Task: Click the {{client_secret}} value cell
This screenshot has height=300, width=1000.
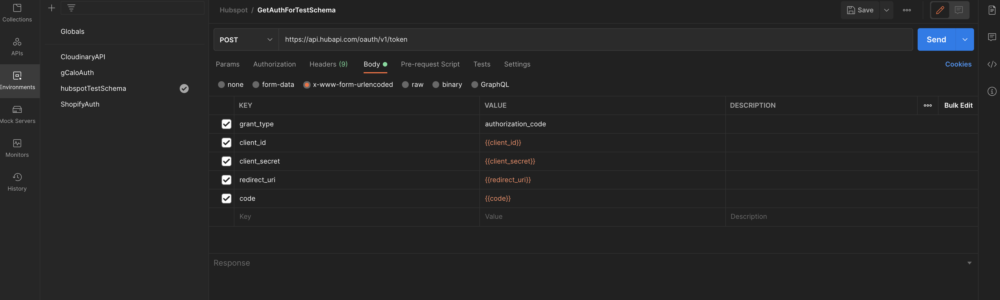Action: coord(602,161)
